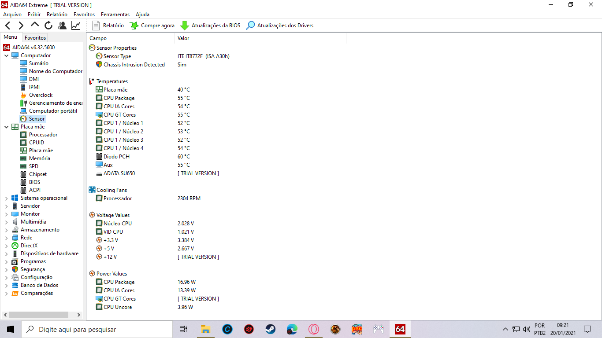Click the Windows Start button
This screenshot has height=338, width=602.
tap(11, 329)
